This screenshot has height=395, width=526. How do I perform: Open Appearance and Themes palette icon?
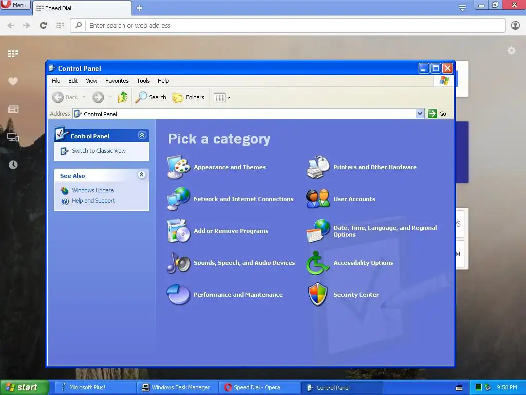[179, 167]
